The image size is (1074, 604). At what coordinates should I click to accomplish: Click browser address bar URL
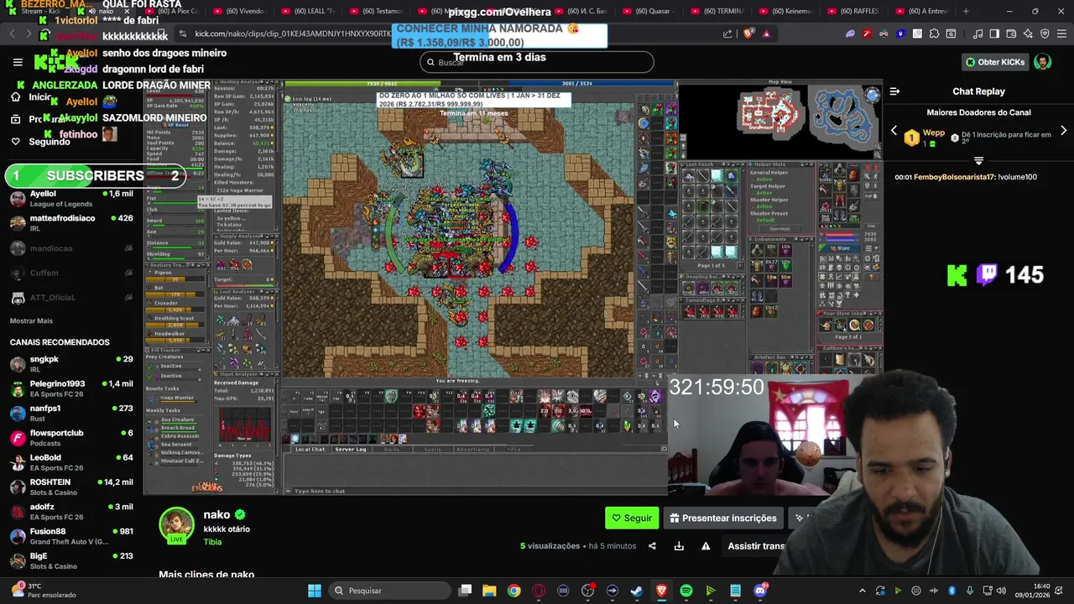point(293,34)
